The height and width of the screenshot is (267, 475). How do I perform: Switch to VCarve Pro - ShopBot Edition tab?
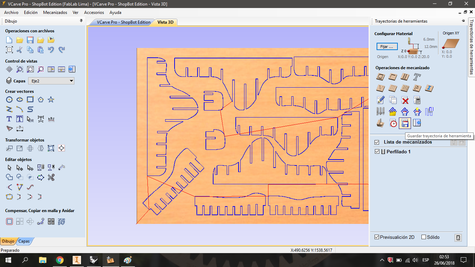(123, 22)
